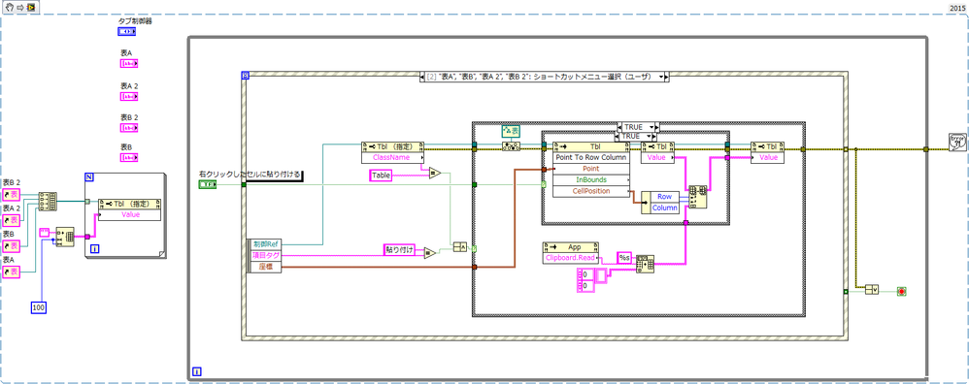Open the event case selector dropdown
This screenshot has width=969, height=384.
click(x=661, y=77)
